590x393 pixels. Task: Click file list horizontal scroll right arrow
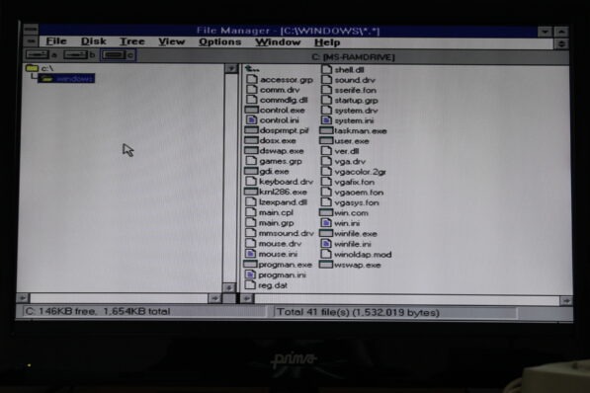point(566,300)
